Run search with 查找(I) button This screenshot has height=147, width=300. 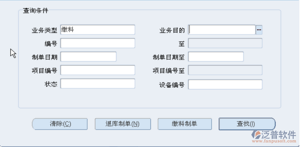[247, 124]
